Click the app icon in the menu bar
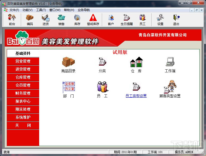 [x=6, y=10]
